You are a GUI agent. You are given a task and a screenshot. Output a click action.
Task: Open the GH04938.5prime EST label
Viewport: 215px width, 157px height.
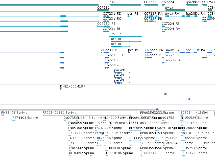(118, 148)
